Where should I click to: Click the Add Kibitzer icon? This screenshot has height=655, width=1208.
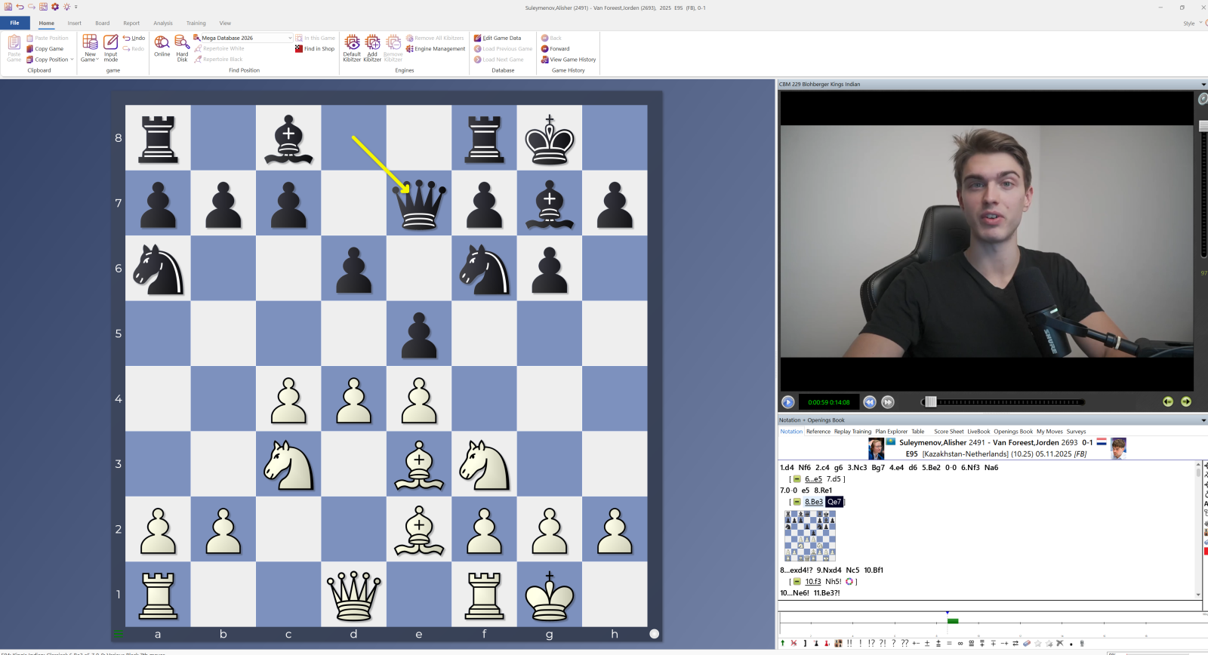372,45
